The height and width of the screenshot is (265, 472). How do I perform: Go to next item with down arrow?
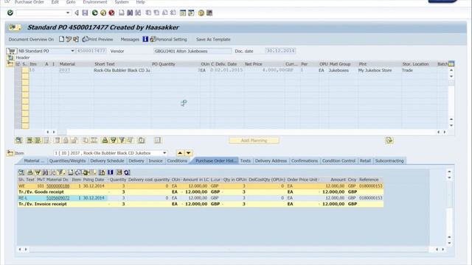[188, 153]
